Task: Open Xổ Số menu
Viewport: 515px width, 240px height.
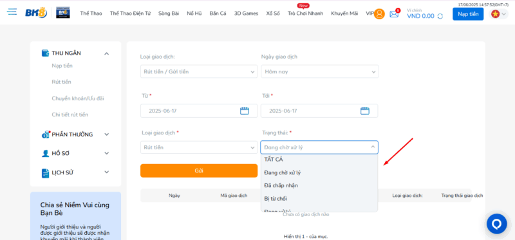Action: (273, 14)
